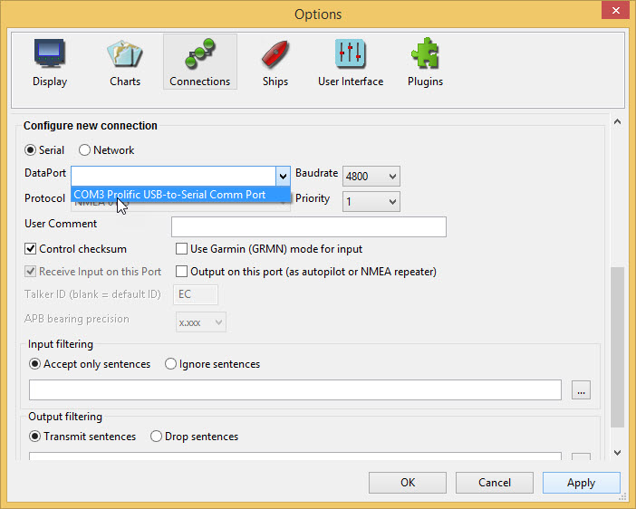This screenshot has width=636, height=509.
Task: Collapse the DataPort dropdown arrow
Action: [x=283, y=177]
